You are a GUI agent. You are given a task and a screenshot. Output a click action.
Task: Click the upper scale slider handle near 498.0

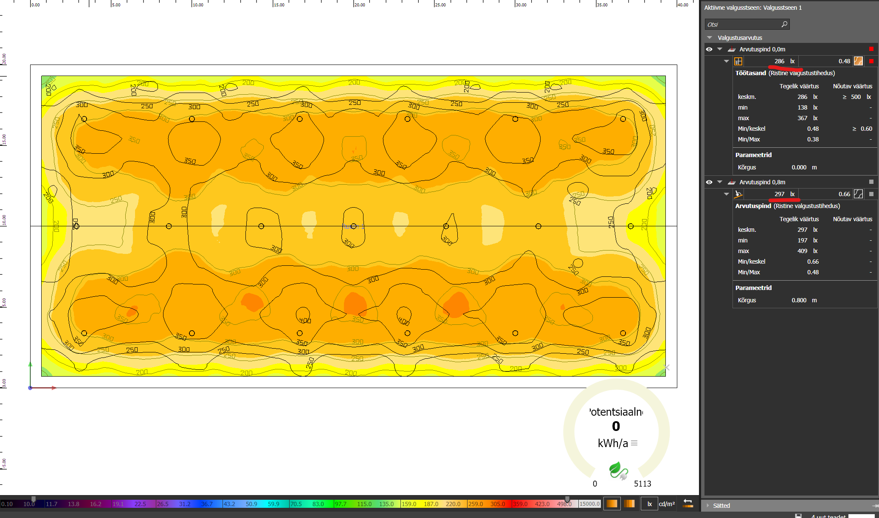tap(567, 499)
